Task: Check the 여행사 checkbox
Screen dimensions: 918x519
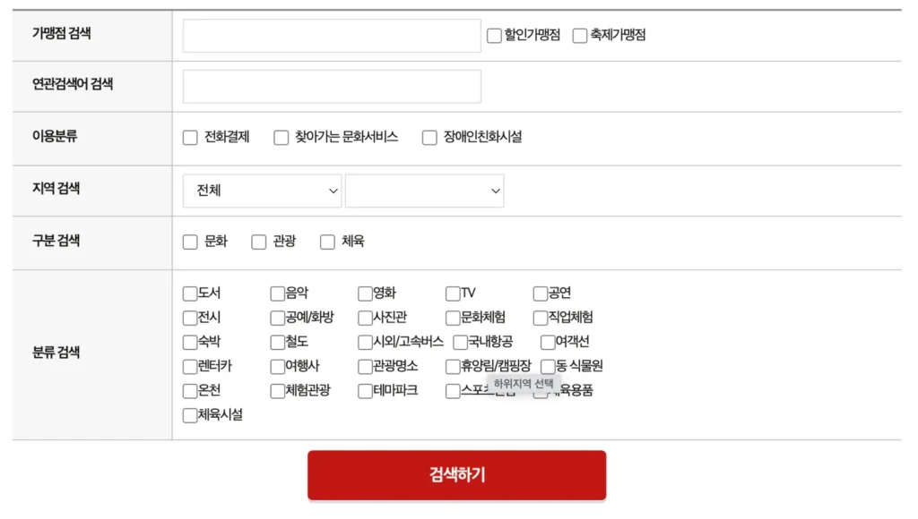Action: (278, 367)
